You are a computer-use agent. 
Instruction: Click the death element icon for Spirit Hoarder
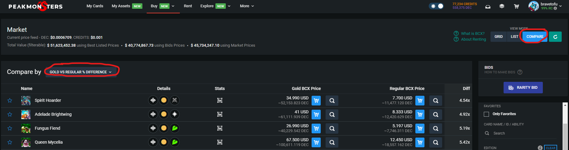(175, 100)
